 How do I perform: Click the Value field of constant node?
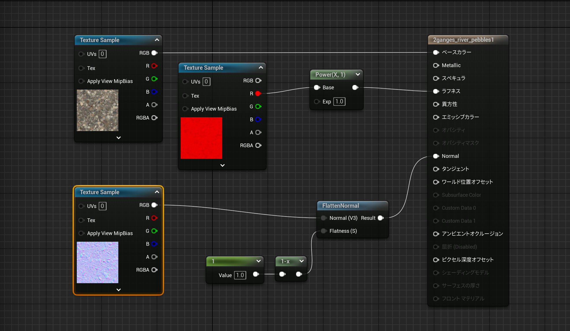pyautogui.click(x=240, y=275)
